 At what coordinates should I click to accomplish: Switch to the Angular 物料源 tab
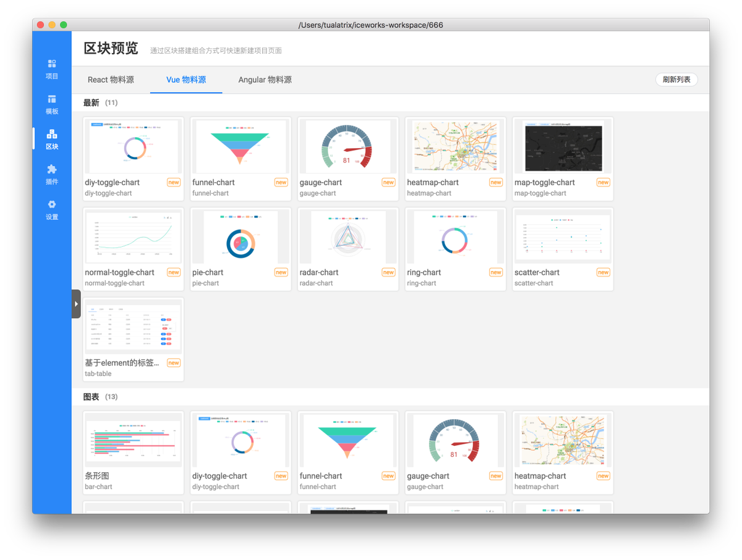pos(265,80)
